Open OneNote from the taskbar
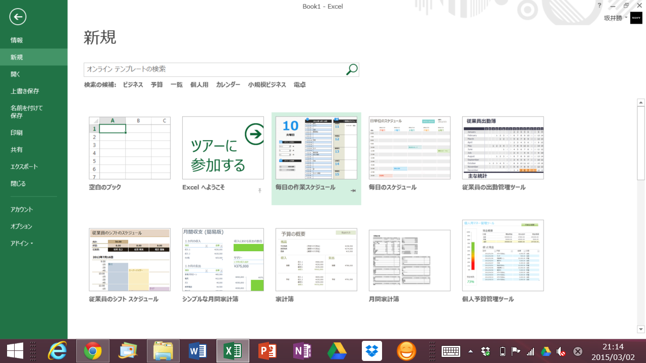 (x=302, y=351)
